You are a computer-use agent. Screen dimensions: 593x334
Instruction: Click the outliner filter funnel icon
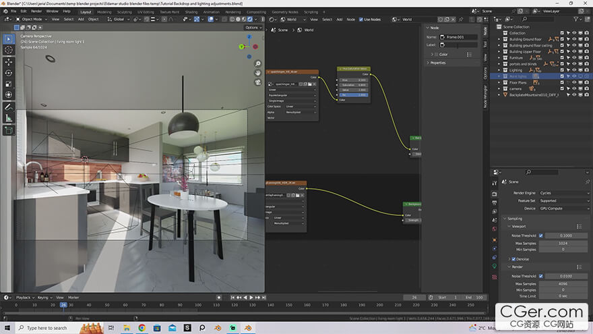point(576,19)
